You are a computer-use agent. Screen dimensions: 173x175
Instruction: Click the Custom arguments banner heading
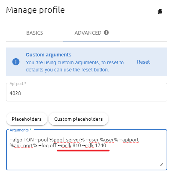(x=49, y=55)
